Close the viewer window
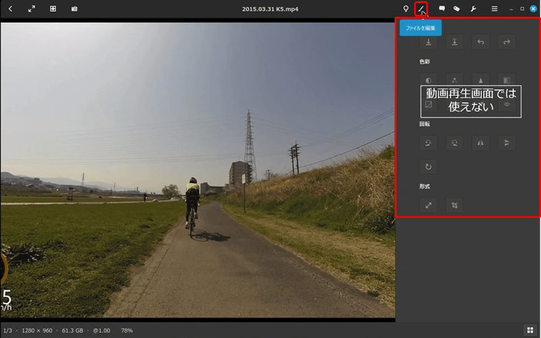Viewport: 541px width, 338px height. [x=534, y=9]
